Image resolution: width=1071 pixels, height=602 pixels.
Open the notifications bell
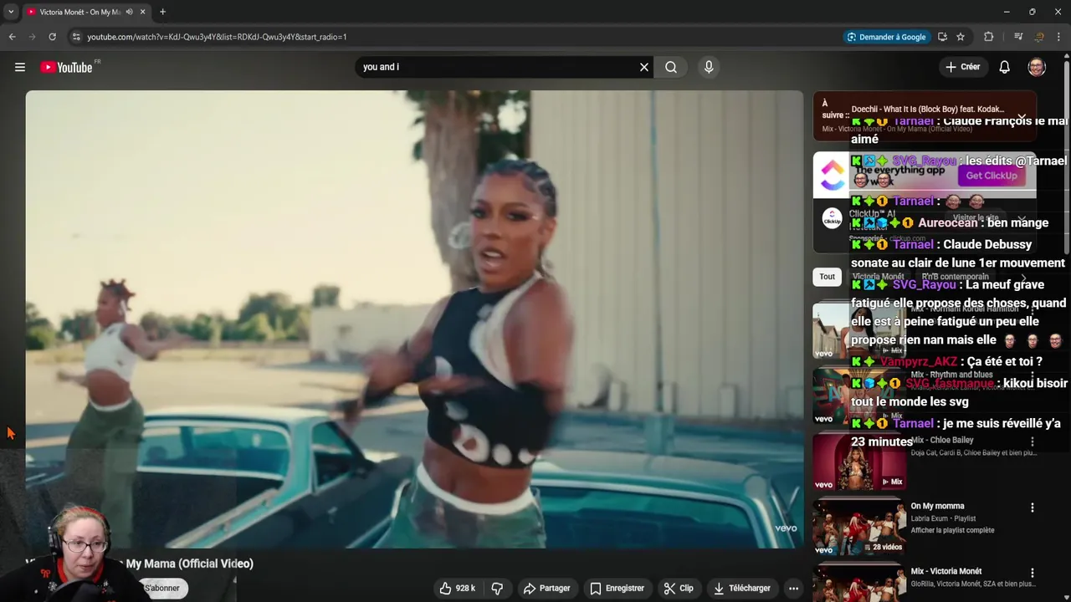1004,67
